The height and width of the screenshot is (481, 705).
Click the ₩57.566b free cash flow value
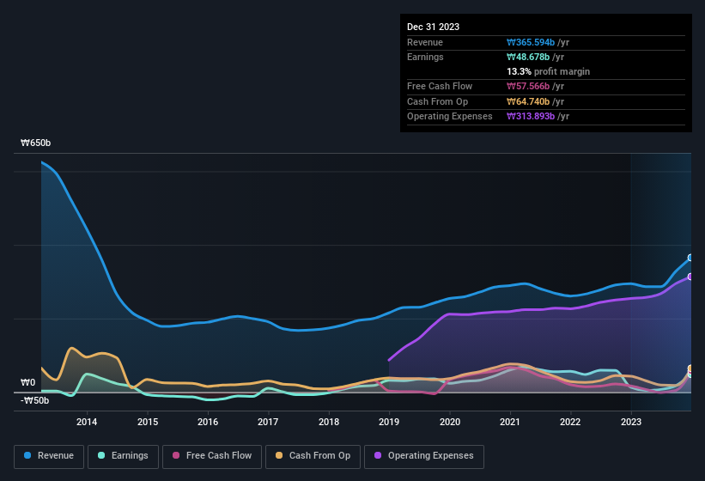(528, 86)
